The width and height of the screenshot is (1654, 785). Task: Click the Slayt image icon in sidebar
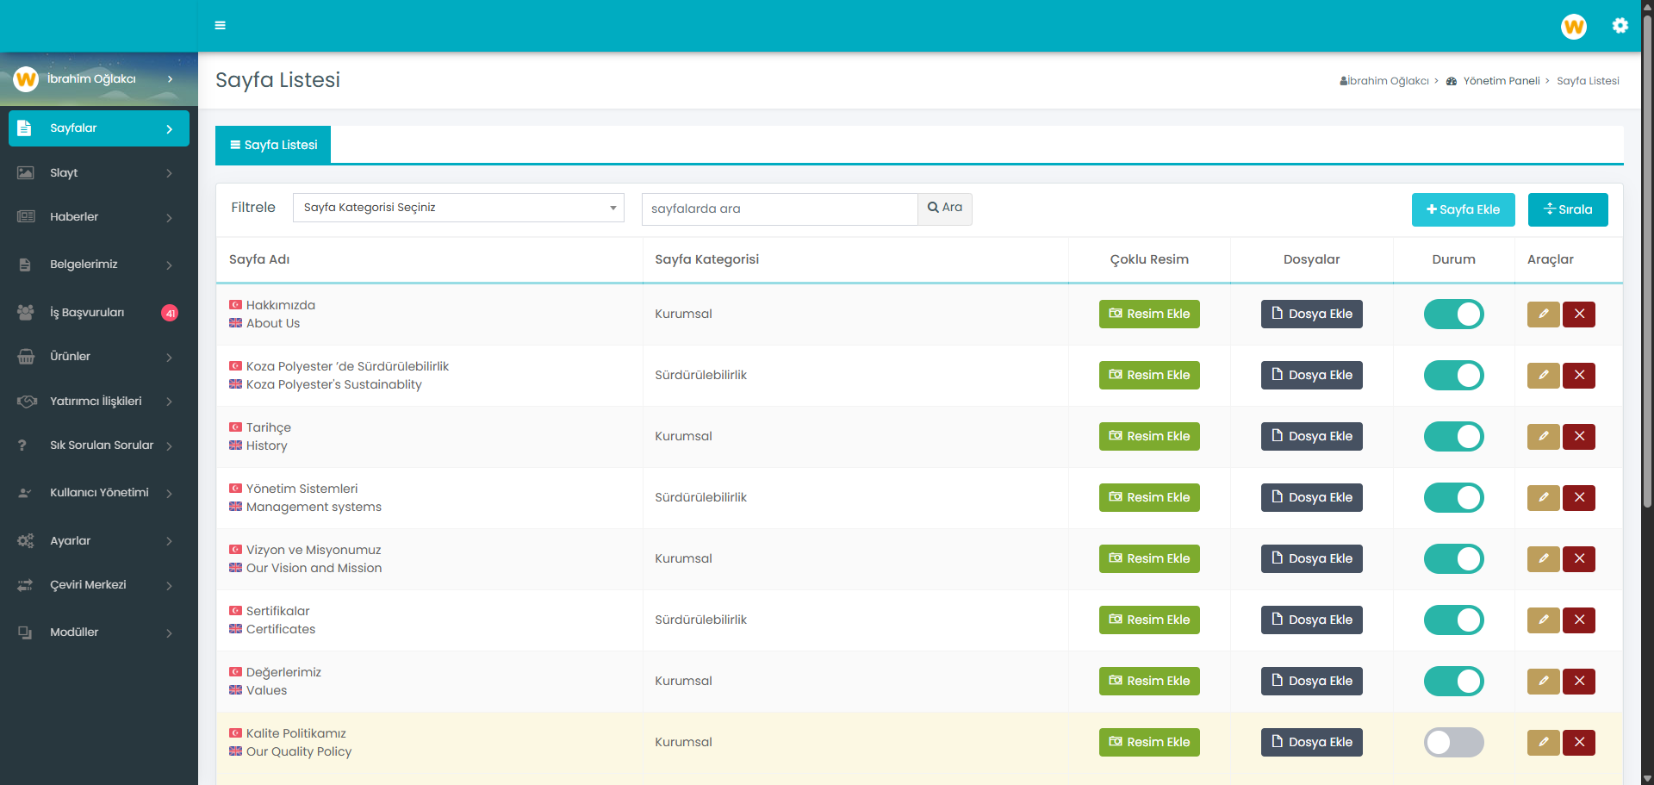26,173
